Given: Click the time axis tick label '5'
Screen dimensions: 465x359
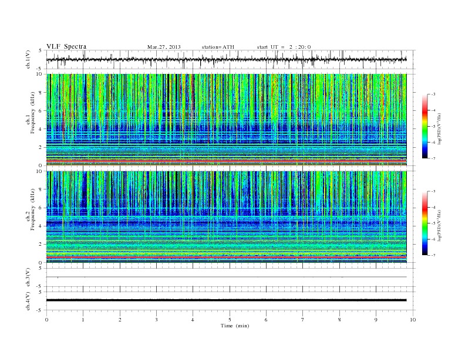Looking at the screenshot, I should tap(230, 320).
